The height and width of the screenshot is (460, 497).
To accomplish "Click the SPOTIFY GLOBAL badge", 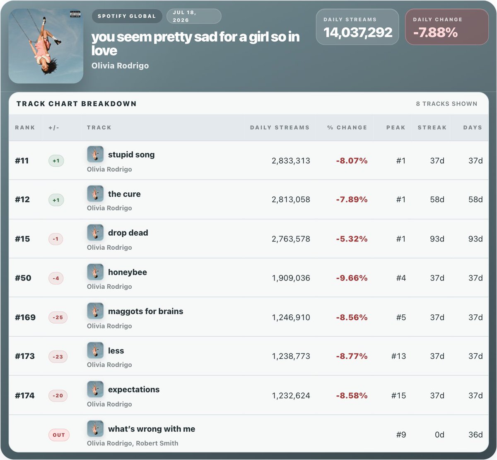I will coord(127,16).
